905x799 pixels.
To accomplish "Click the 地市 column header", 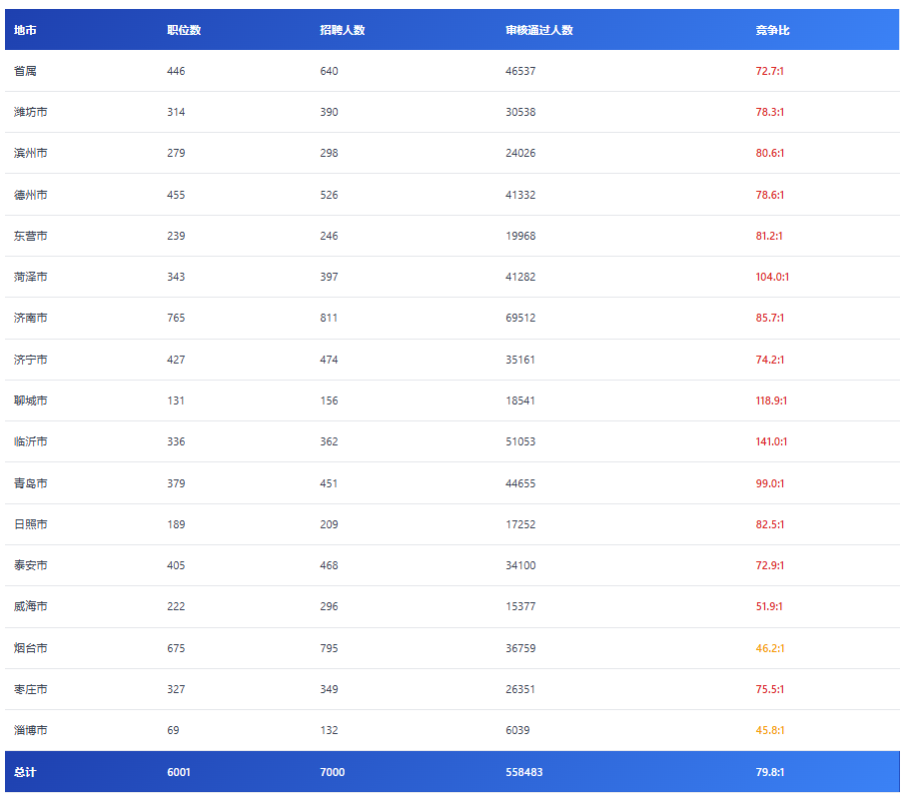I will click(25, 30).
